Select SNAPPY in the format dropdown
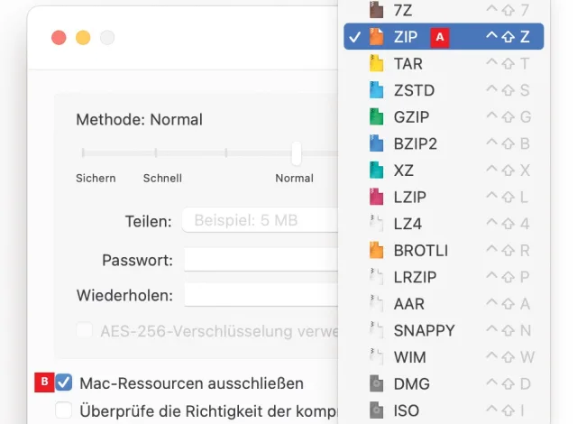This screenshot has width=577, height=424. pyautogui.click(x=424, y=330)
